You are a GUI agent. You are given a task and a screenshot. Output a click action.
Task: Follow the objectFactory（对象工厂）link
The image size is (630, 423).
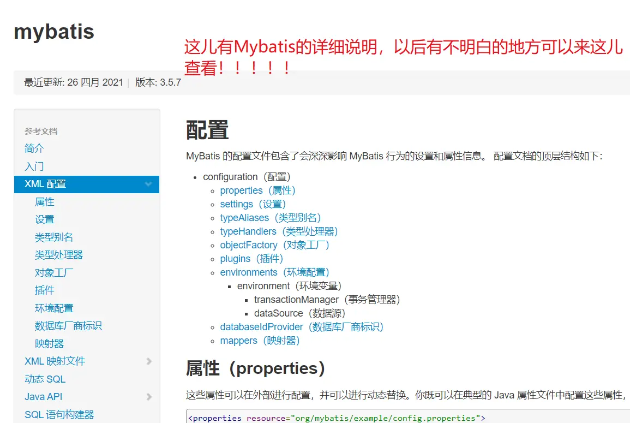point(275,245)
